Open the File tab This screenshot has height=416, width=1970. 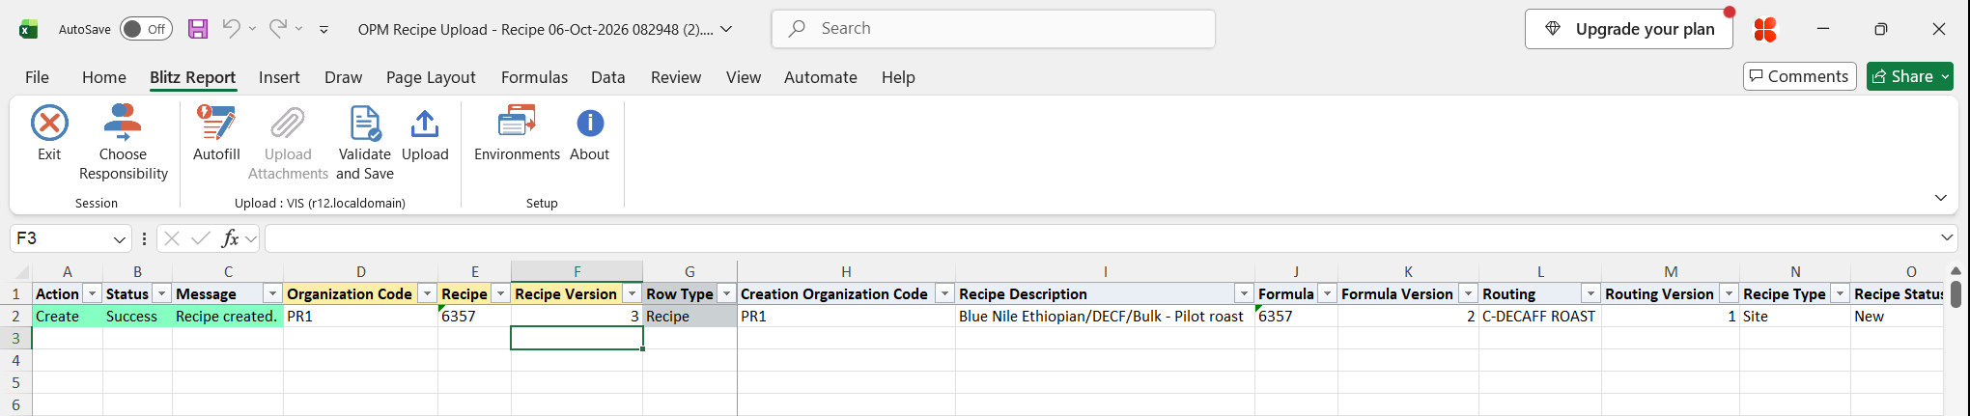click(x=37, y=77)
